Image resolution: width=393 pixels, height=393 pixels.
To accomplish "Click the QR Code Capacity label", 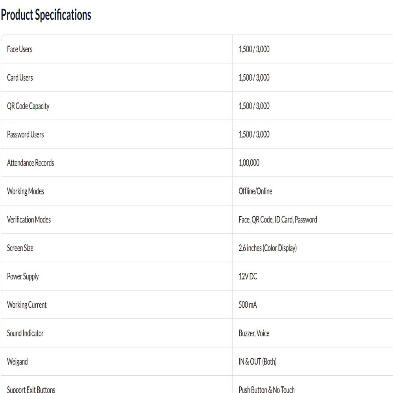I will [x=28, y=106].
